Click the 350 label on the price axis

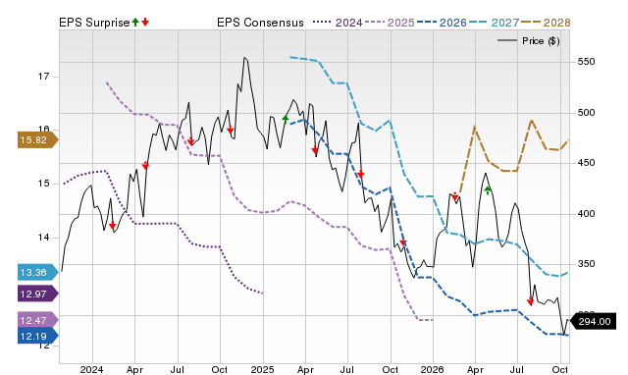(x=586, y=264)
